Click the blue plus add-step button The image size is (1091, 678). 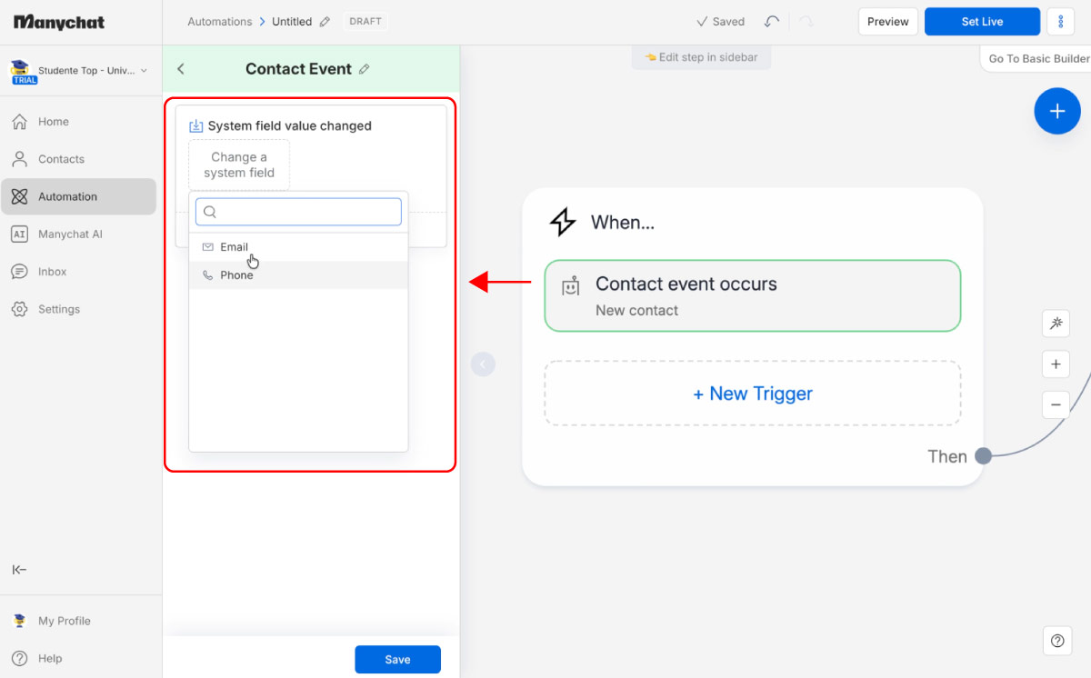[1056, 111]
